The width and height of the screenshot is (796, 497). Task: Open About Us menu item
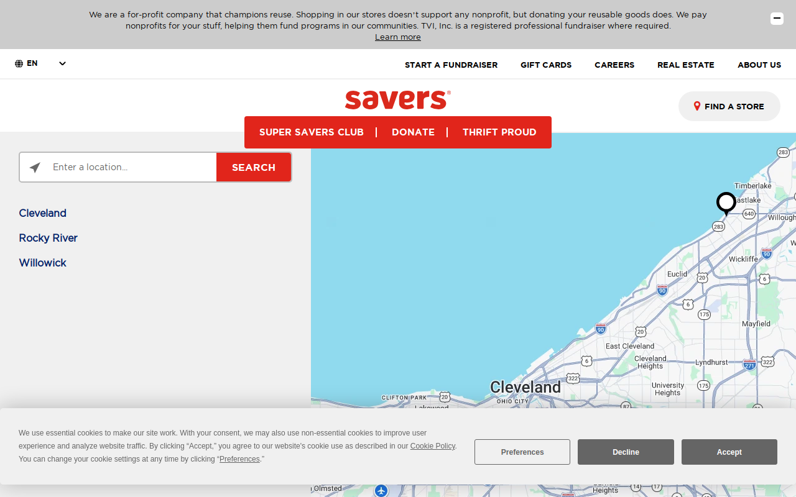[x=759, y=65]
